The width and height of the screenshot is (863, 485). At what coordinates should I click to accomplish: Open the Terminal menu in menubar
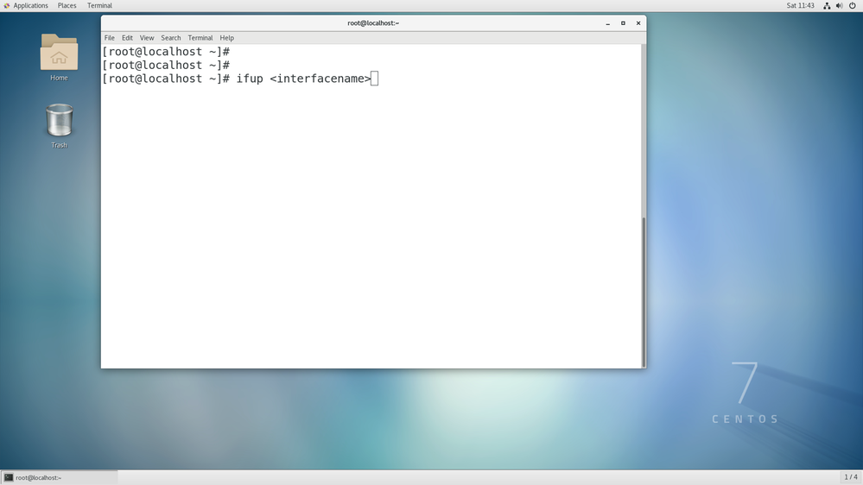tap(200, 38)
